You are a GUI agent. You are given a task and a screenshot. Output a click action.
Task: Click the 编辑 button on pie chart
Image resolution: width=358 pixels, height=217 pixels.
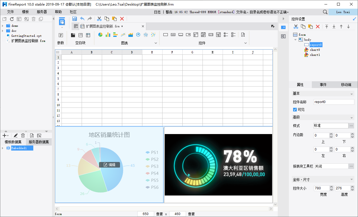109,165
